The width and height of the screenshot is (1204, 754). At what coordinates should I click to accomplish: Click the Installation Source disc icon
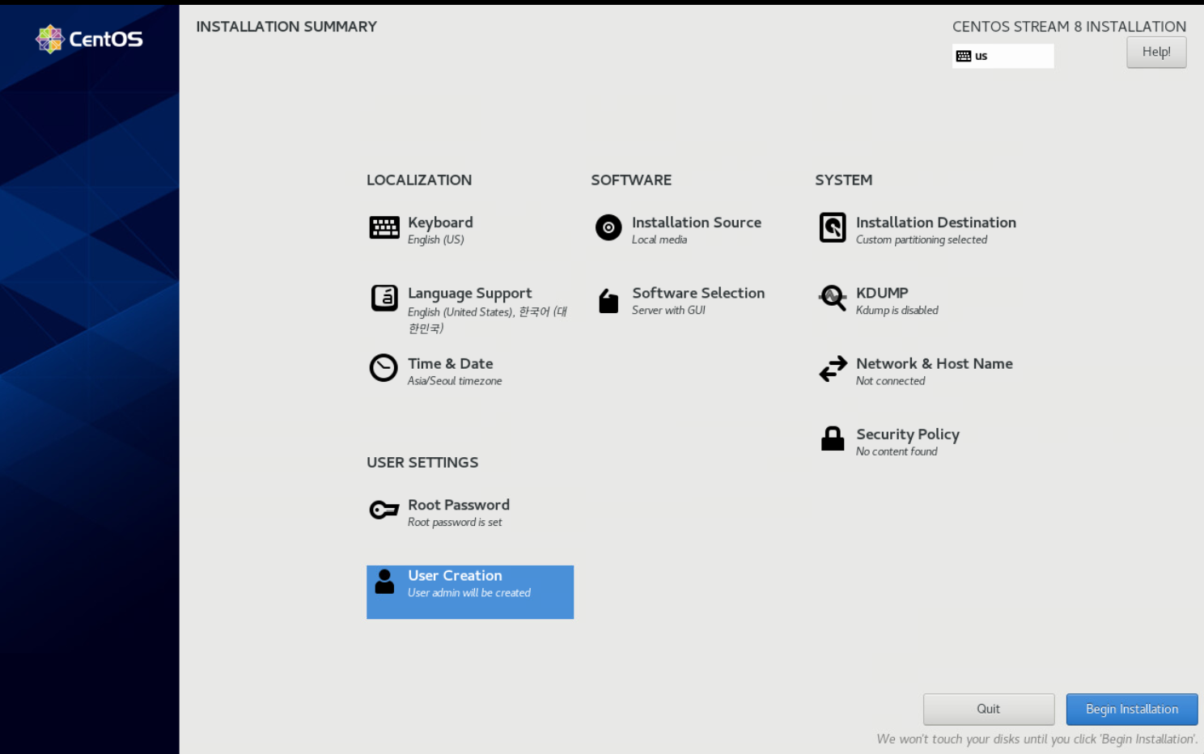(608, 227)
